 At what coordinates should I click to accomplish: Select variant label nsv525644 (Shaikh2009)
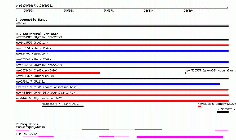(33, 59)
